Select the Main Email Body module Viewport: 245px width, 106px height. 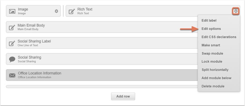(x=102, y=27)
